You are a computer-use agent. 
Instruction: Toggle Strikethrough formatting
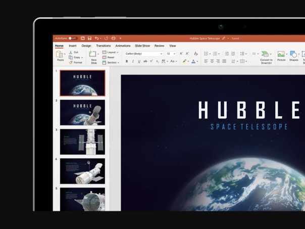145,61
